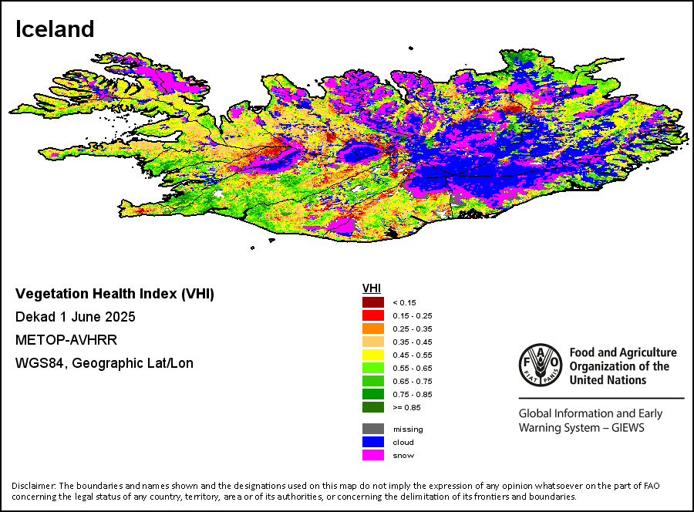Click the '0.35 - 0.45' legend label

[413, 342]
